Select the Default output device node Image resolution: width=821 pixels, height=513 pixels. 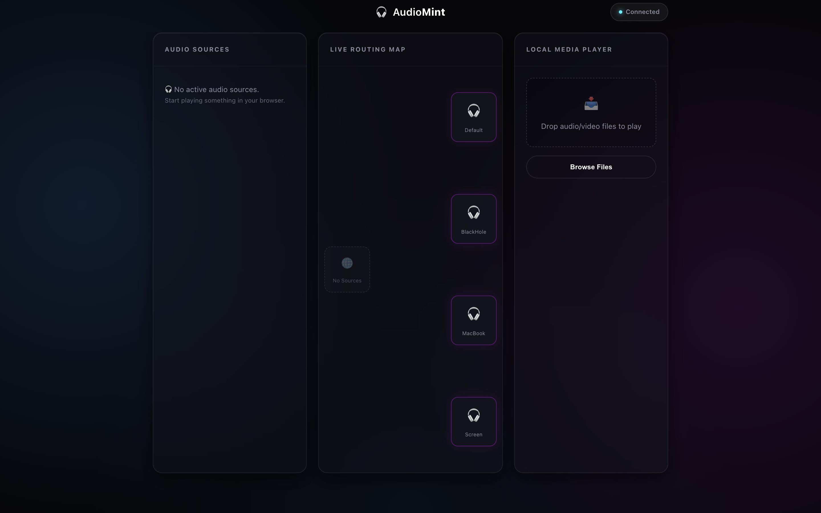point(474,117)
